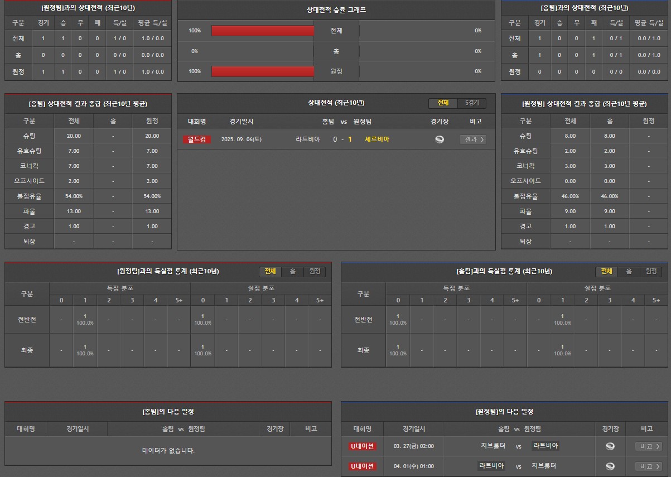Switch to the 5경기 tab in 상대전적

tap(472, 103)
